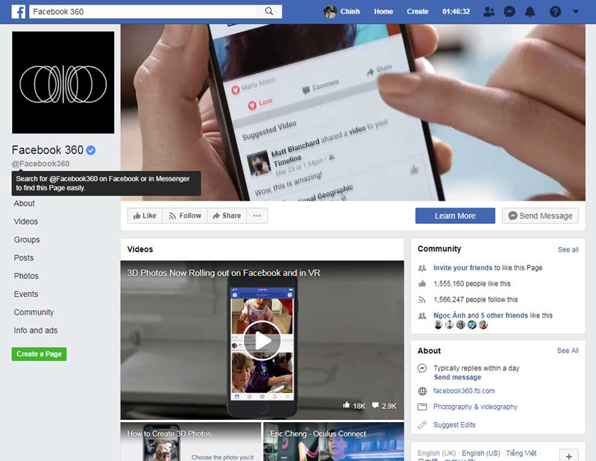Click the category icon beside Photography
This screenshot has height=461, width=596.
point(422,407)
